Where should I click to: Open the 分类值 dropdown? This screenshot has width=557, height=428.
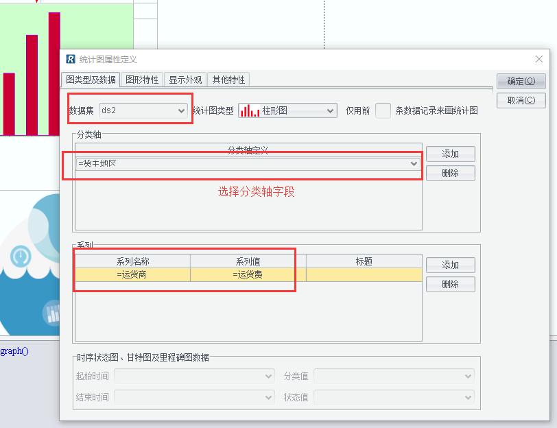(468, 376)
